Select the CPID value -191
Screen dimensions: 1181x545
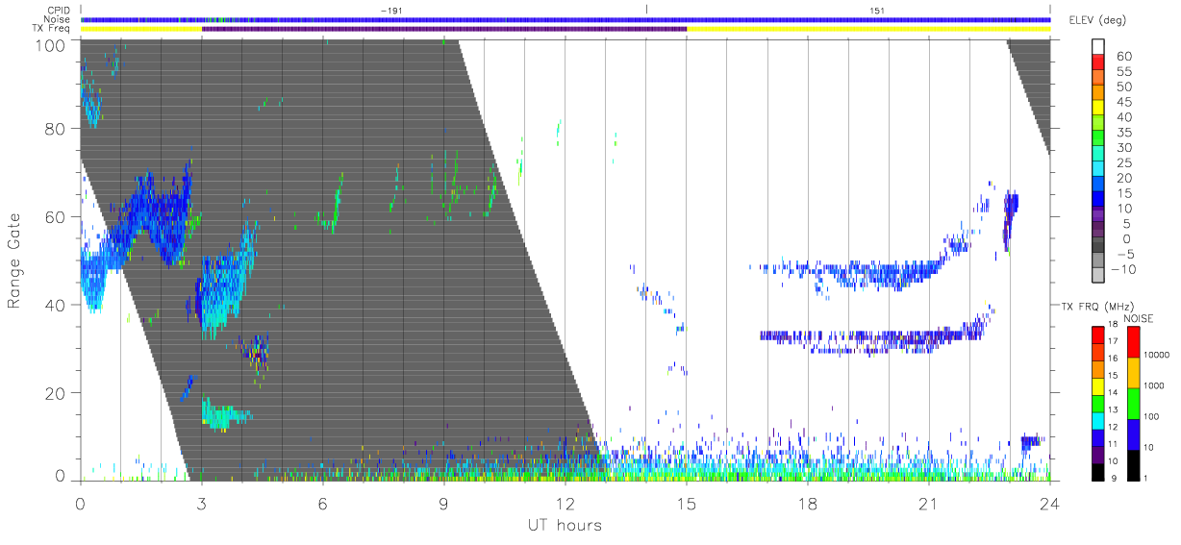pos(389,11)
